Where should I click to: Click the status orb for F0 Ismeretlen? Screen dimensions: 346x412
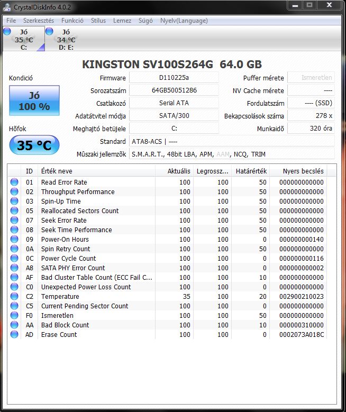(x=14, y=315)
